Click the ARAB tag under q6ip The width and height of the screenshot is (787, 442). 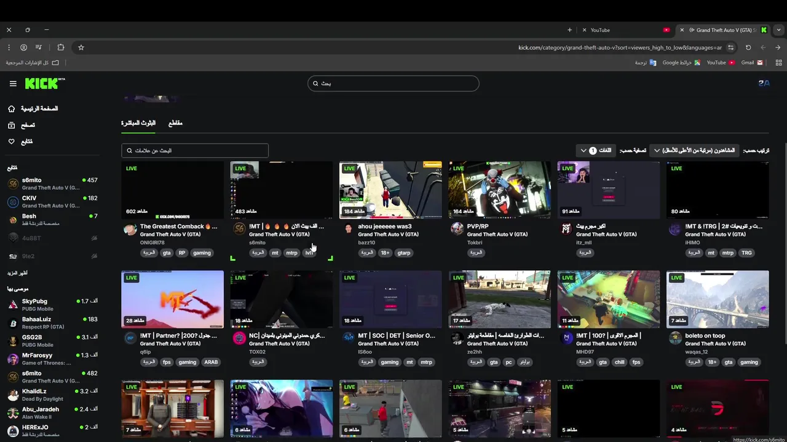pos(211,362)
